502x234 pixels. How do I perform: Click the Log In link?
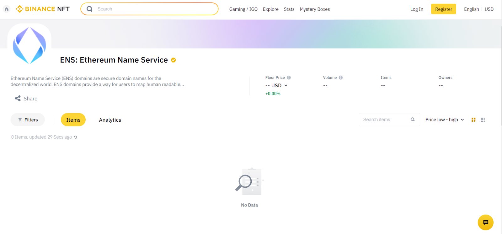417,9
